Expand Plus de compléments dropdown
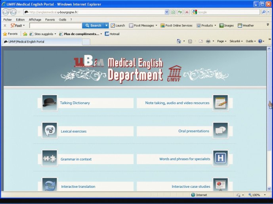This screenshot has width=273, height=204. (x=101, y=34)
